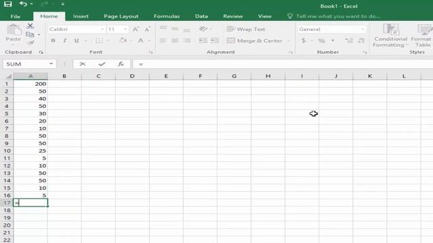The width and height of the screenshot is (433, 243).
Task: Open the Merge & Center dropdown arrow
Action: 289,40
